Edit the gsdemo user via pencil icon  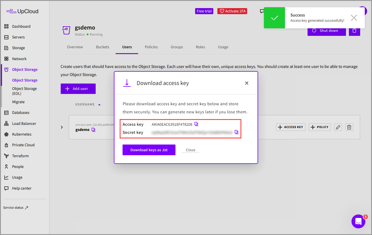[338, 127]
